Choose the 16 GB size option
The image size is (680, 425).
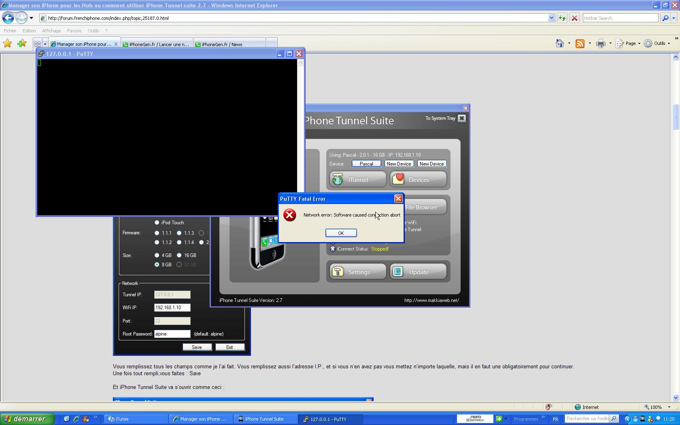pyautogui.click(x=179, y=255)
